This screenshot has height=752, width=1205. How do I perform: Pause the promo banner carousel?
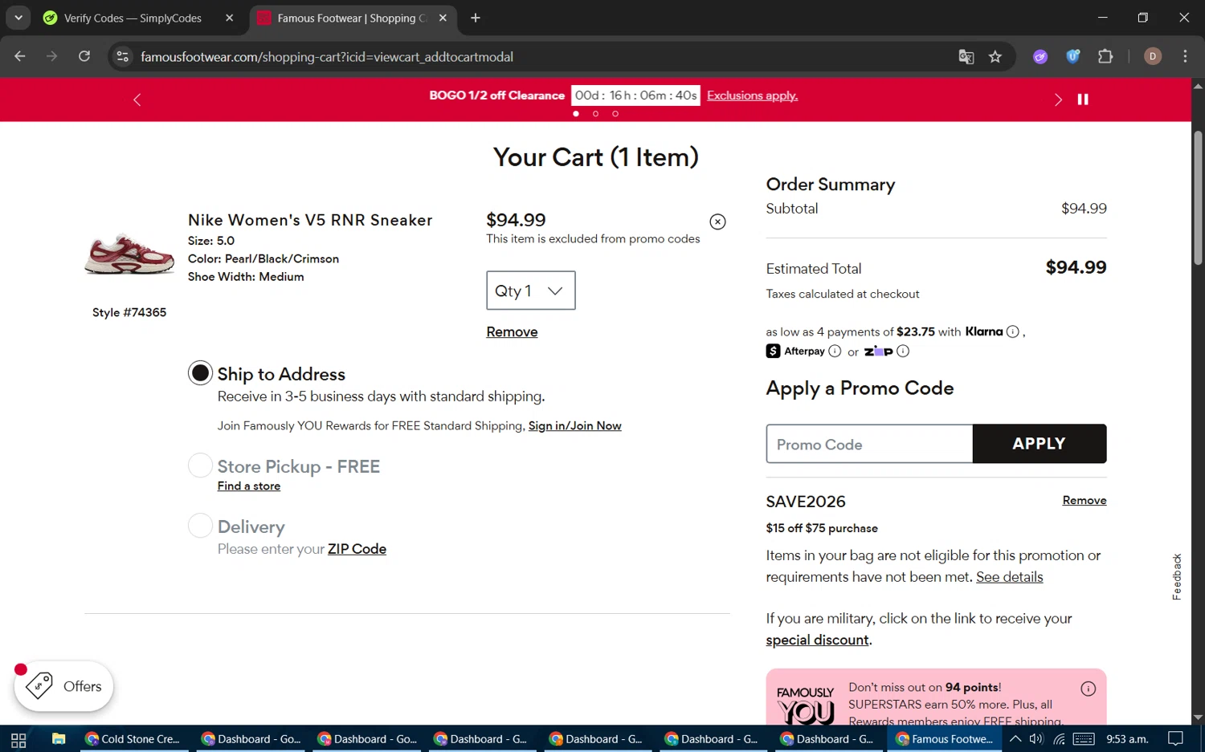[x=1083, y=100]
